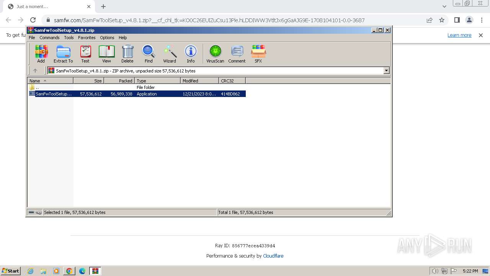Open Microsoft Edge from the taskbar
Image resolution: width=490 pixels, height=276 pixels.
point(82,271)
